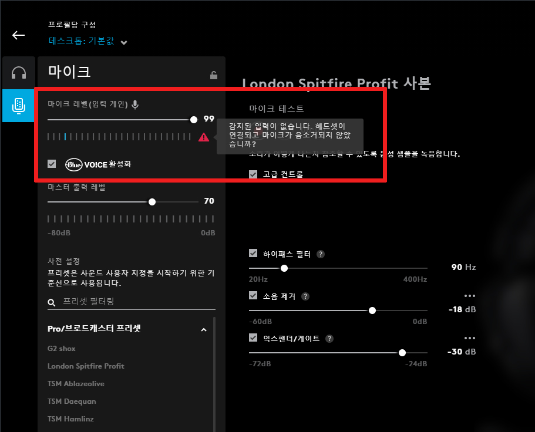Select the TSM Daequan preset
The width and height of the screenshot is (535, 432).
(x=72, y=401)
